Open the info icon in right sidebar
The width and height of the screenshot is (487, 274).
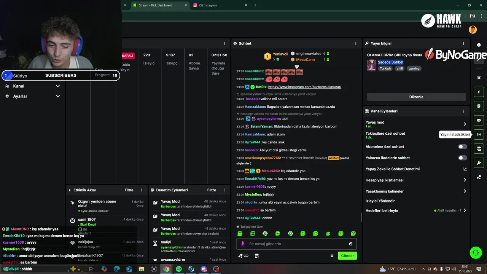(x=479, y=45)
